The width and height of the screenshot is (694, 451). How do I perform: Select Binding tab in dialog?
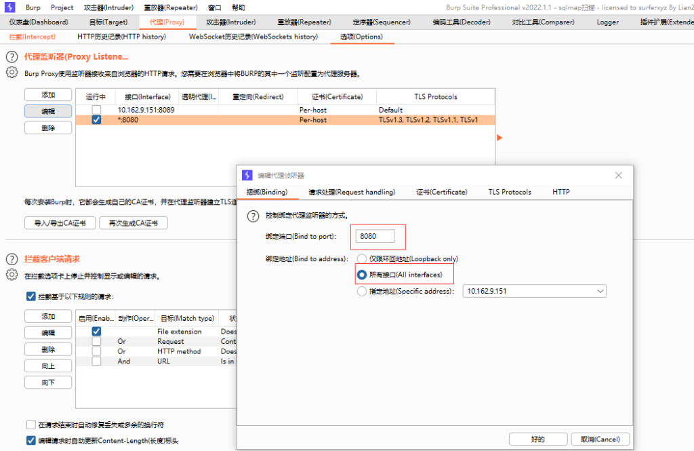267,193
